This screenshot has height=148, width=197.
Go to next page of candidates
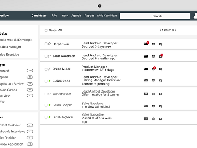176,30
